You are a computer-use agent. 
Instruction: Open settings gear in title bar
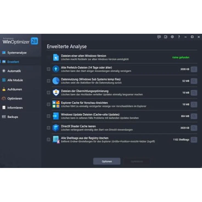coord(172,37)
